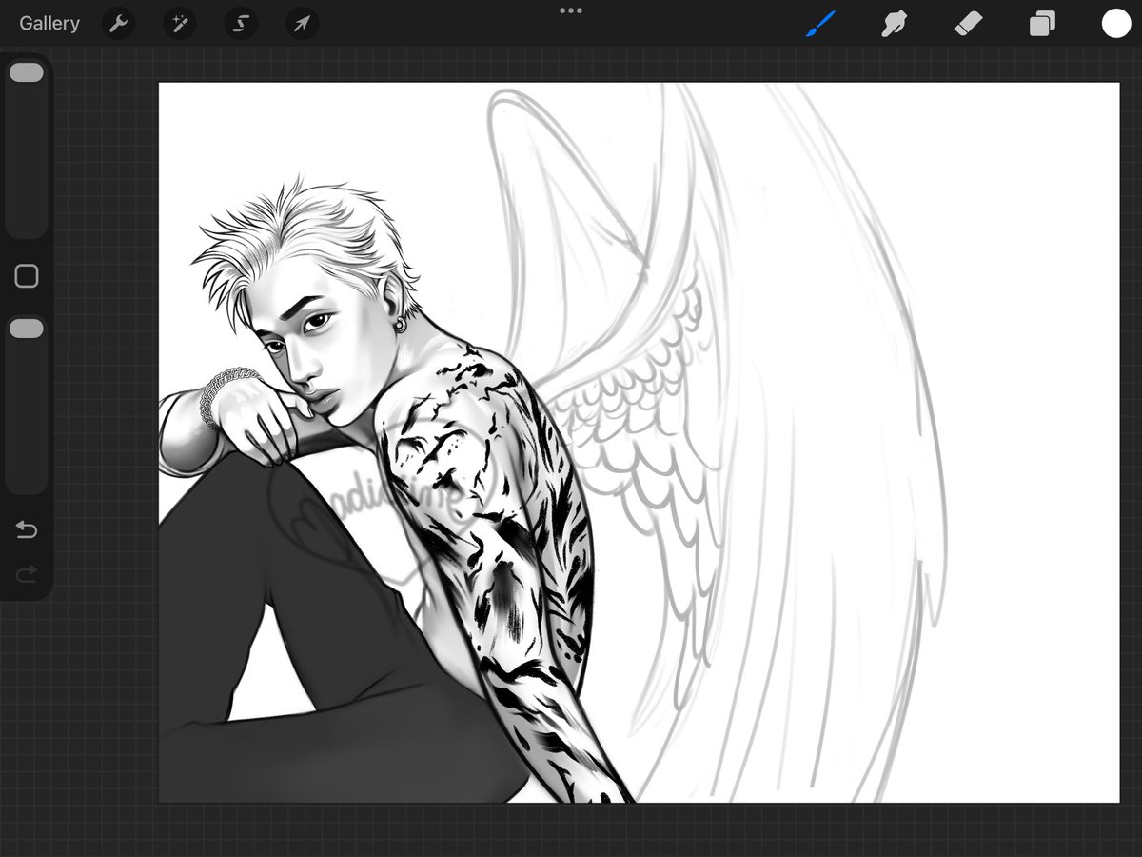Select the Eraser tool
Viewport: 1142px width, 857px height.
point(968,24)
